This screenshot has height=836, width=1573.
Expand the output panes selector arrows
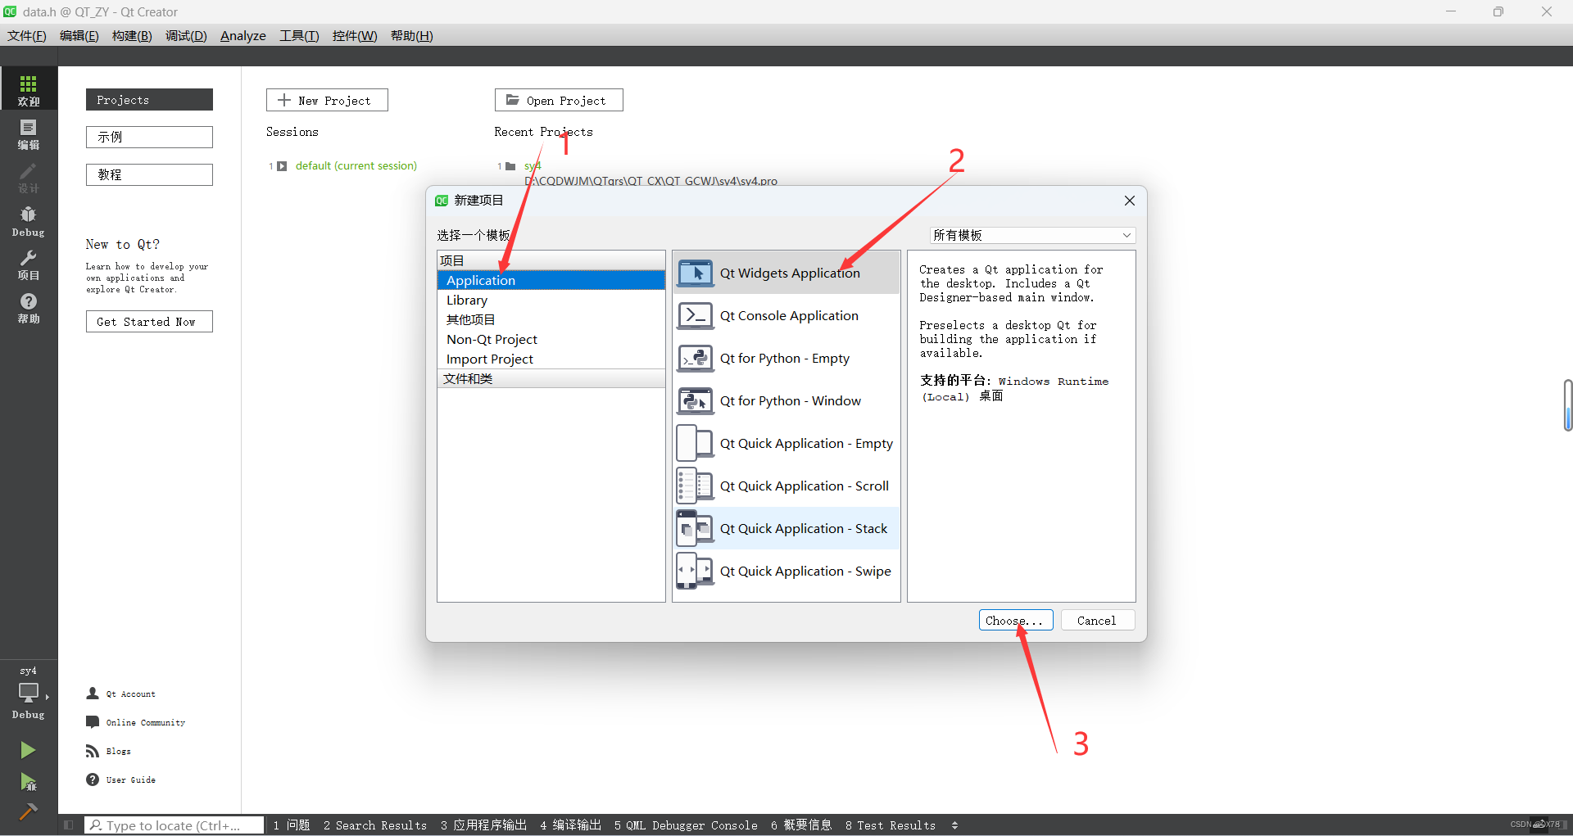pos(954,825)
